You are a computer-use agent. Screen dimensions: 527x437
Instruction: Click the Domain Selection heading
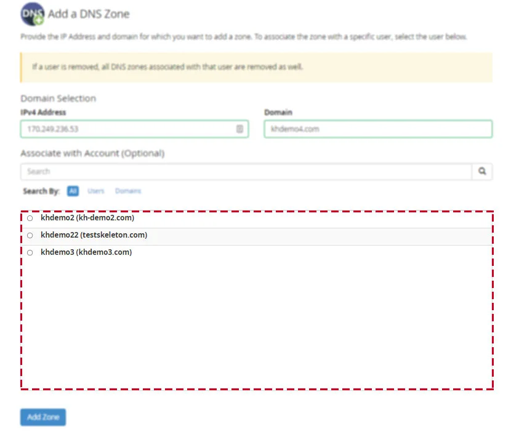pos(58,98)
